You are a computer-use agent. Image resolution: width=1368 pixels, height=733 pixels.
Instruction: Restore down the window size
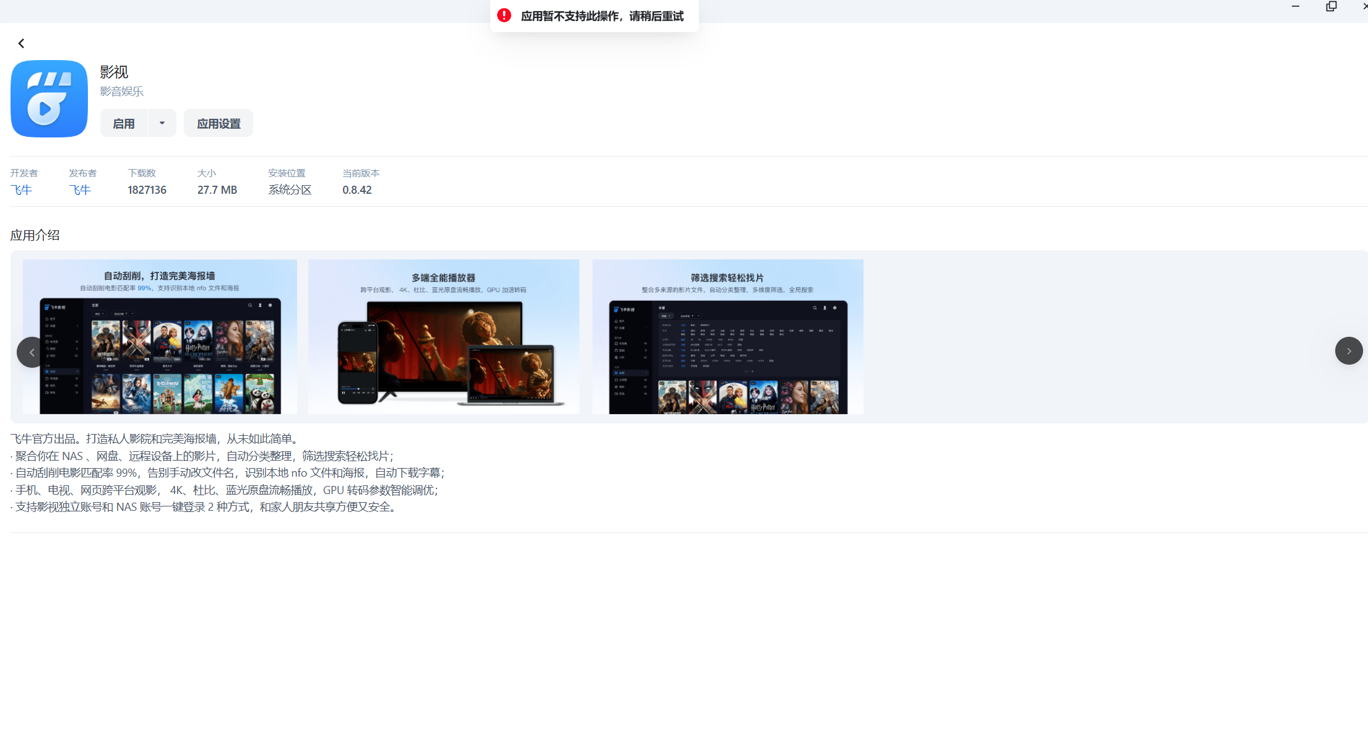point(1331,6)
